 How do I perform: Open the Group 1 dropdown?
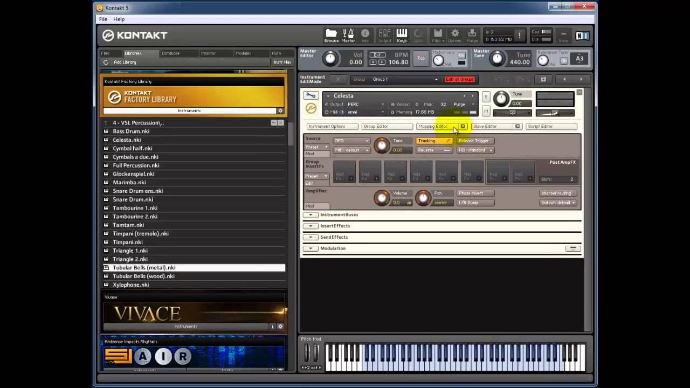[404, 79]
